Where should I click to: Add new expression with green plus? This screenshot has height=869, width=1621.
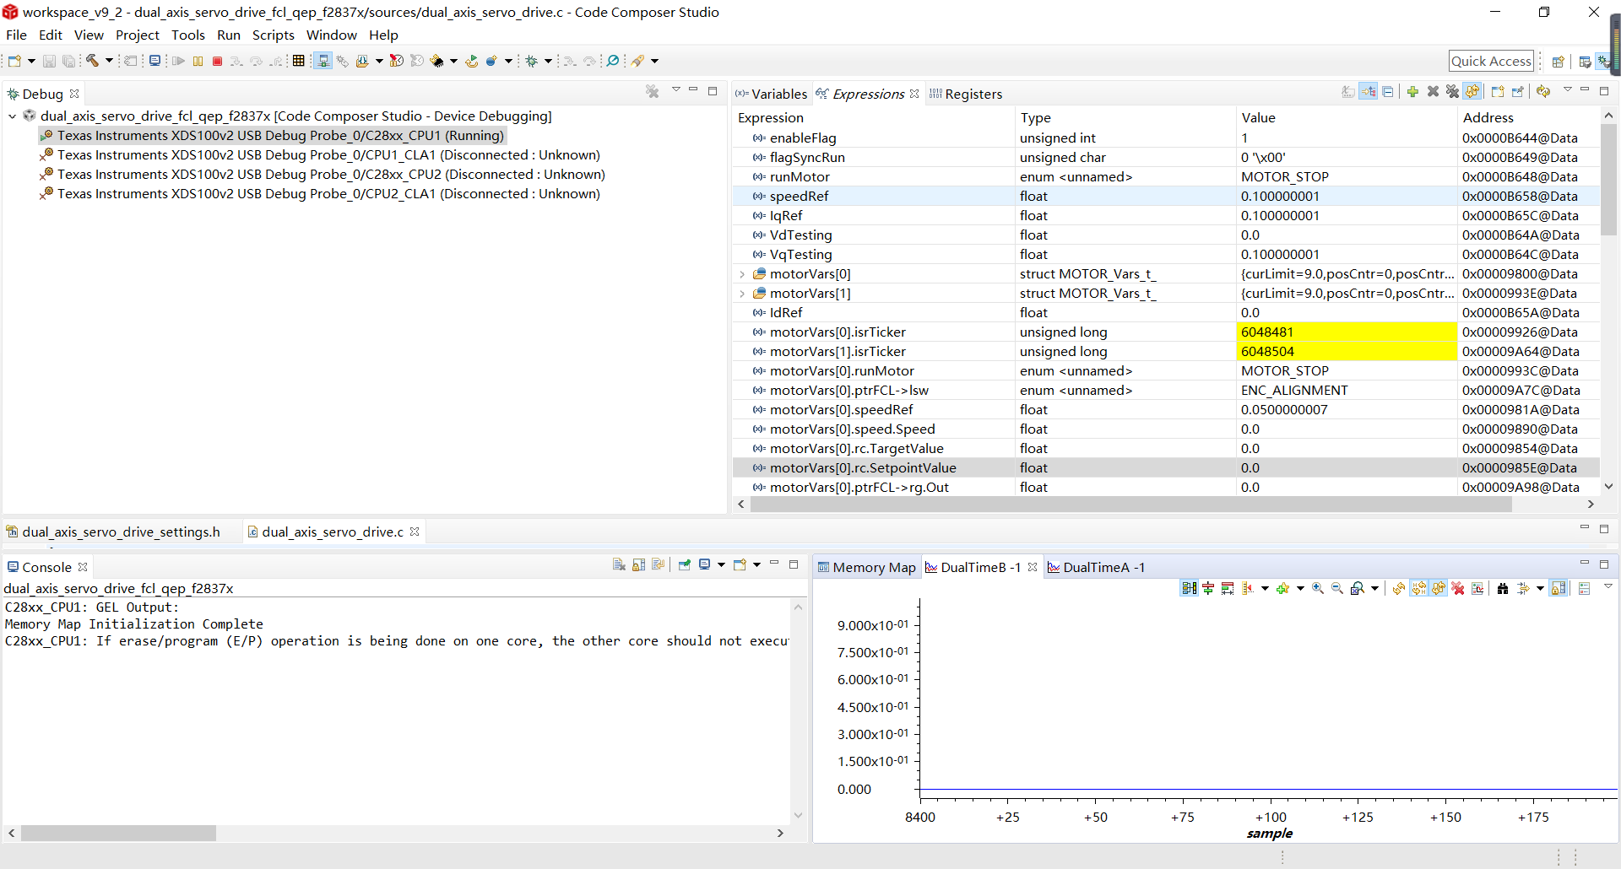(x=1412, y=91)
